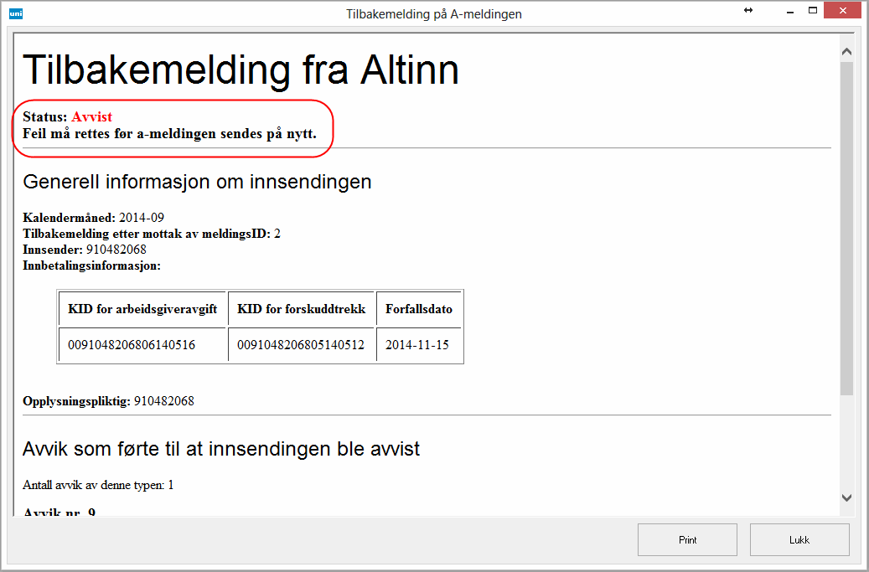The image size is (869, 572).
Task: Click the 'KID for arbeidsgiveravgift' column header
Action: click(142, 309)
